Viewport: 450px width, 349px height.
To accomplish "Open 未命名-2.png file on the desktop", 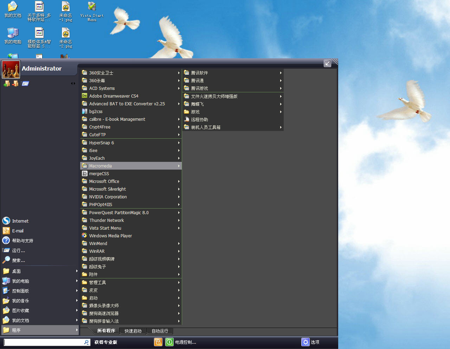I will point(65,38).
